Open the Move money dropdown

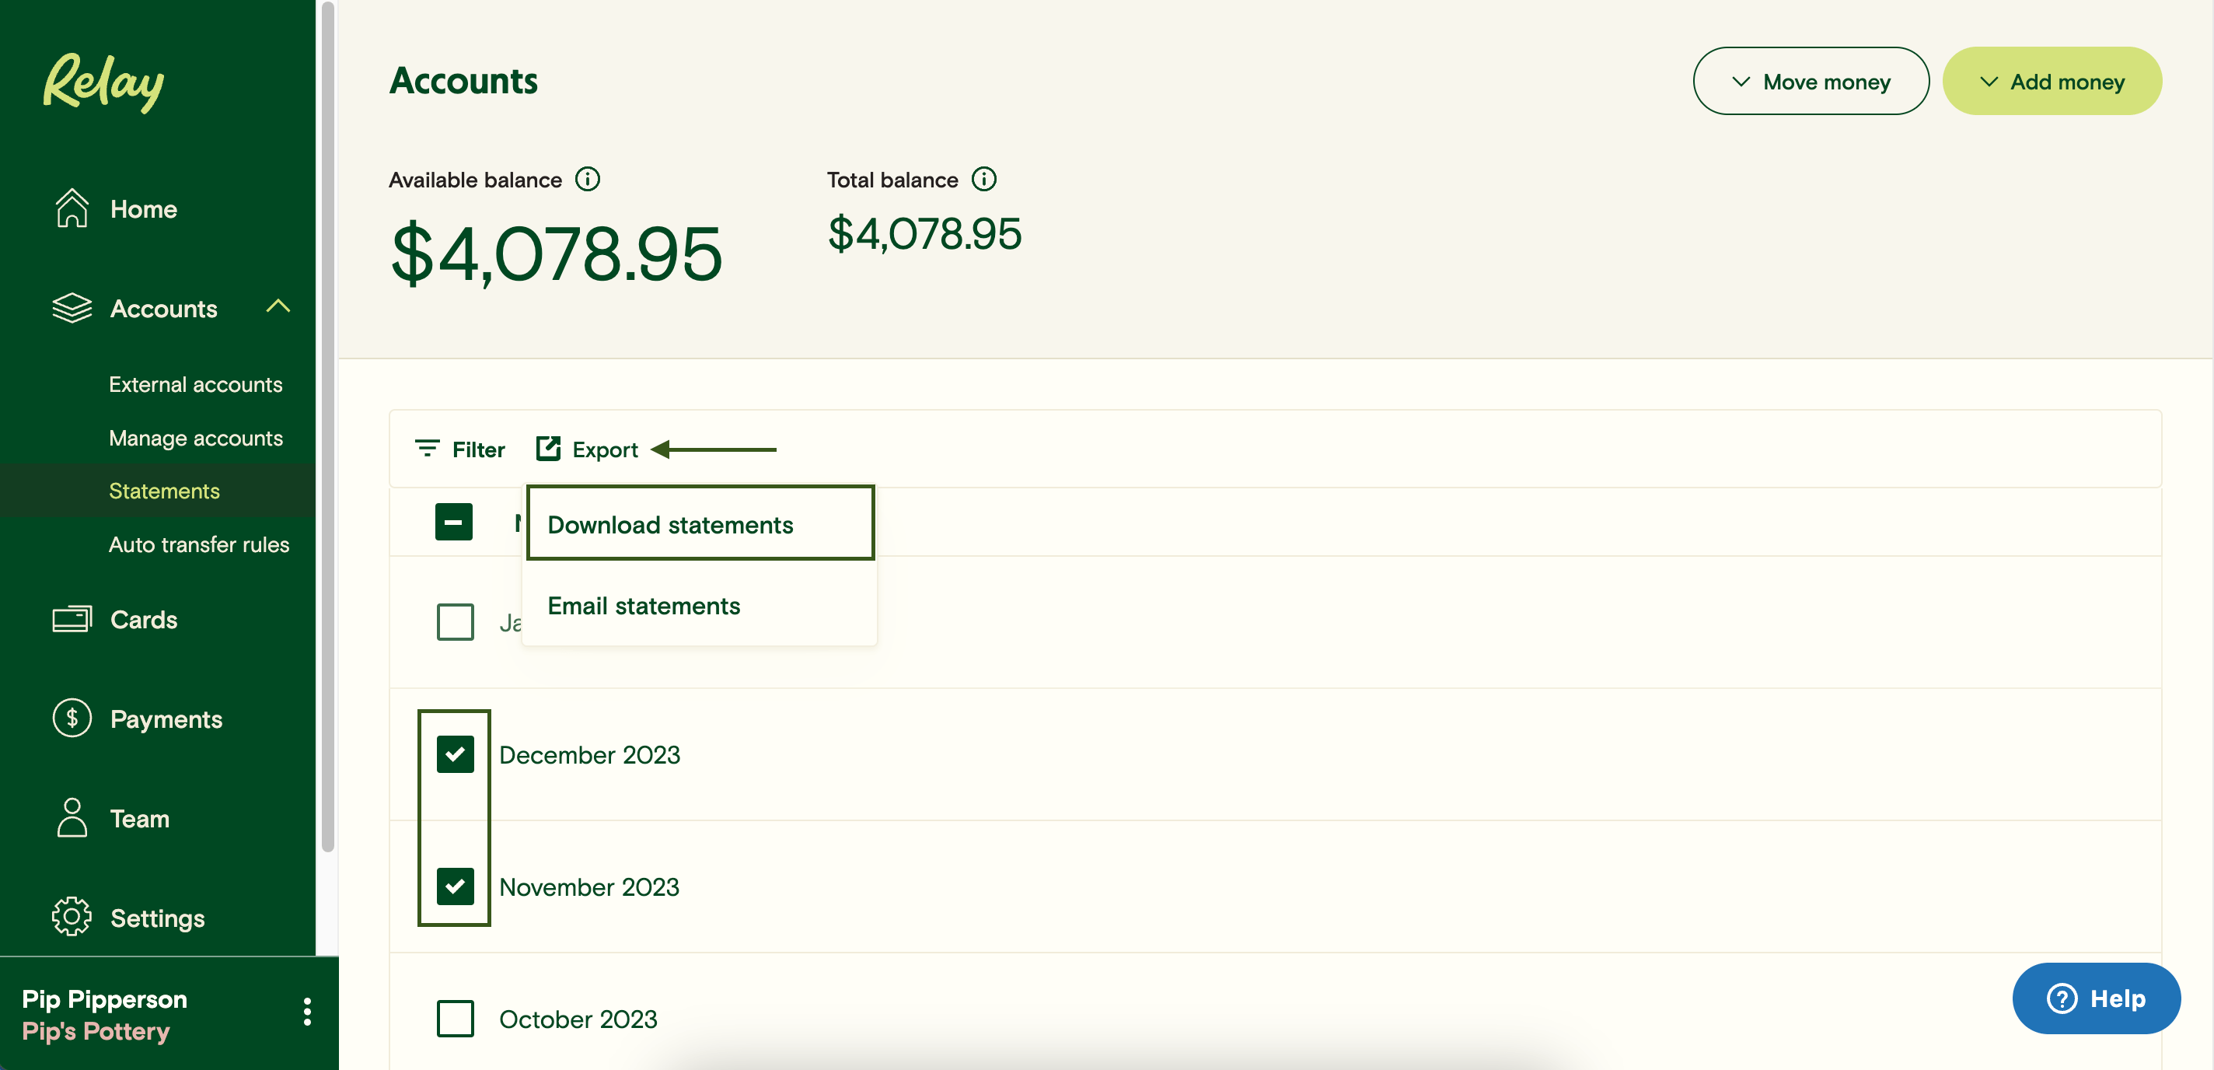(1810, 81)
